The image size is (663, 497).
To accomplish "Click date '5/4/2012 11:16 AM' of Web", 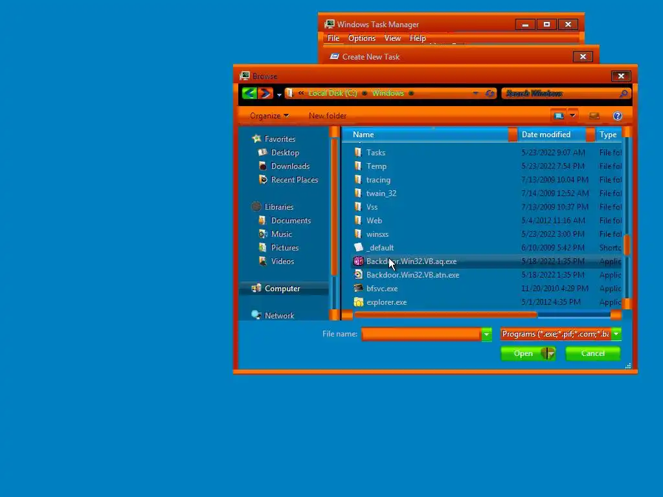I will [x=553, y=220].
